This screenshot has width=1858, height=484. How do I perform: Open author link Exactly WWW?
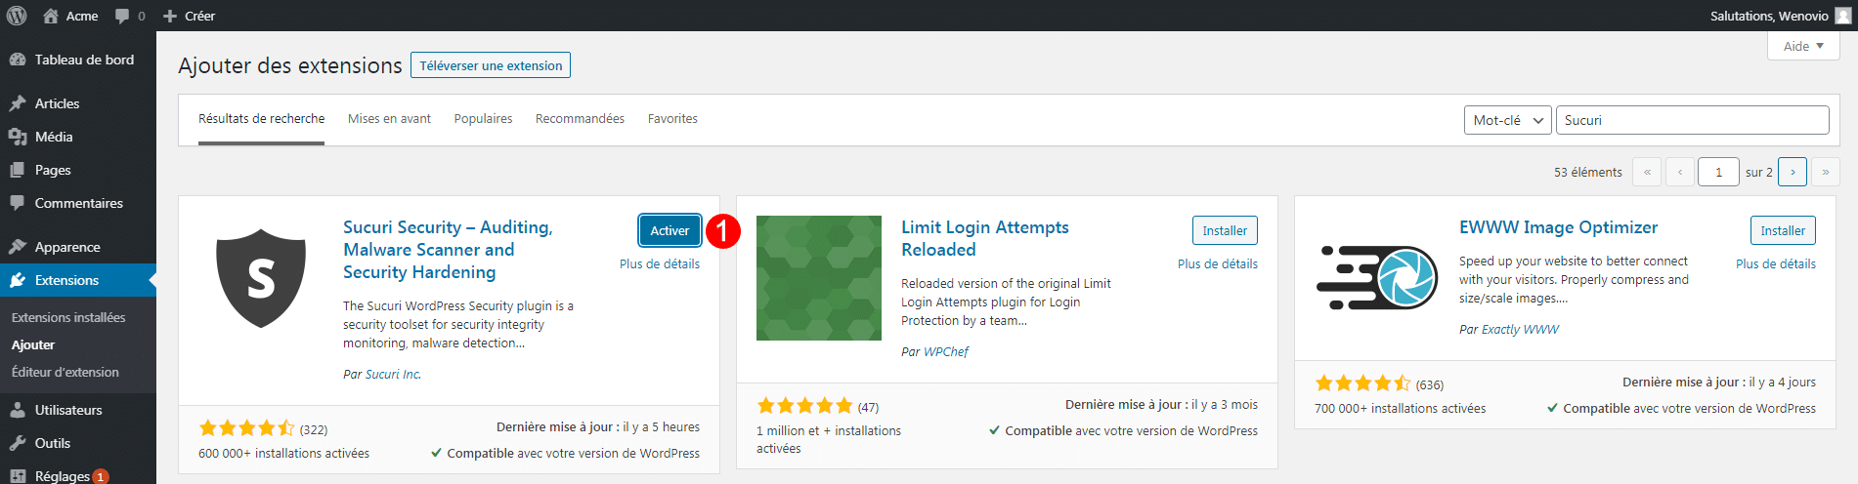point(1520,329)
